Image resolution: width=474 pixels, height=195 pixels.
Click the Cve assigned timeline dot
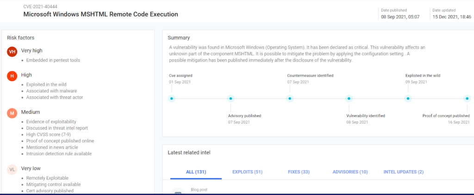click(x=171, y=98)
